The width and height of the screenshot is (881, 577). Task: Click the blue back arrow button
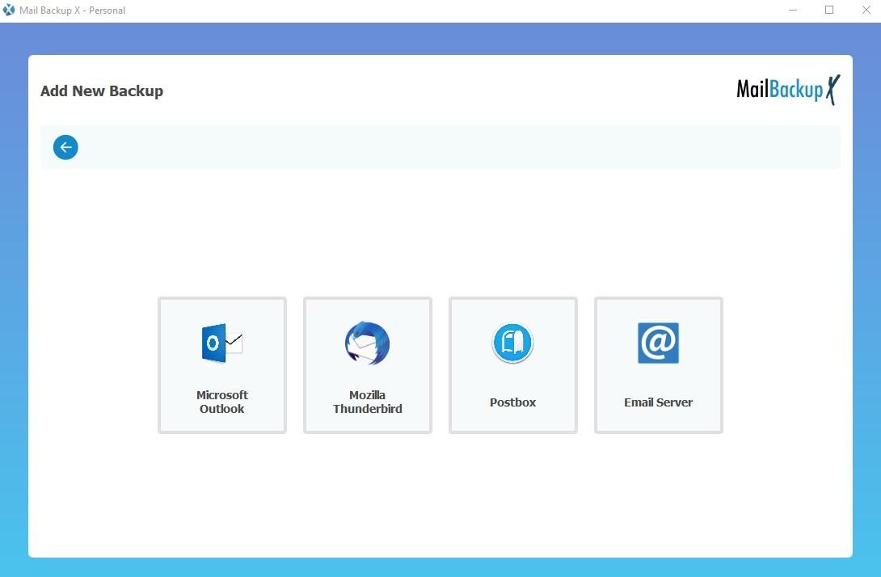point(65,147)
